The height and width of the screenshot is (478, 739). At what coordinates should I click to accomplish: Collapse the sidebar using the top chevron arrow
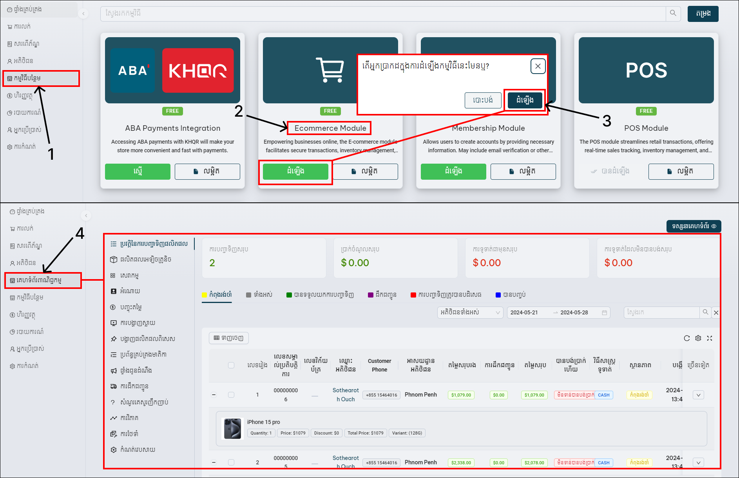(x=83, y=14)
